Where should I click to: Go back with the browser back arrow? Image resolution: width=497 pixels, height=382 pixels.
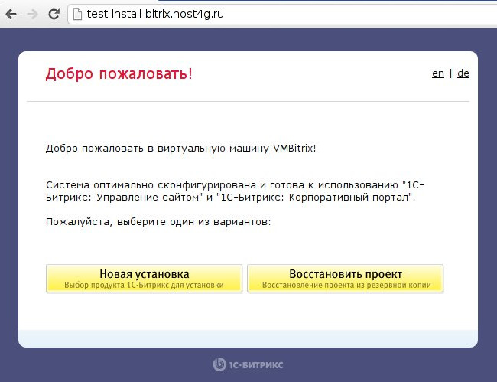tap(11, 14)
